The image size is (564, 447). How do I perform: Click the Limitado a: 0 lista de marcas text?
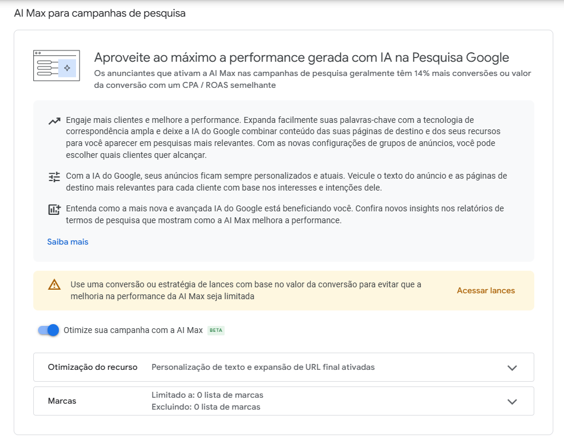pyautogui.click(x=207, y=395)
